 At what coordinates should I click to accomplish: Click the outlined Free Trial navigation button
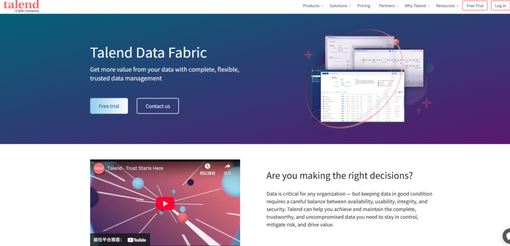pyautogui.click(x=475, y=6)
